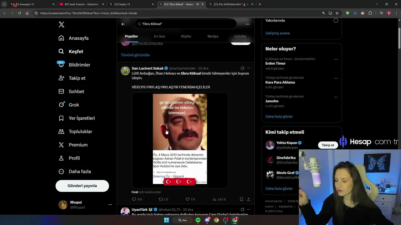The width and height of the screenshot is (401, 225).
Task: Open Chrome tab search dropdown
Action: pos(4,4)
